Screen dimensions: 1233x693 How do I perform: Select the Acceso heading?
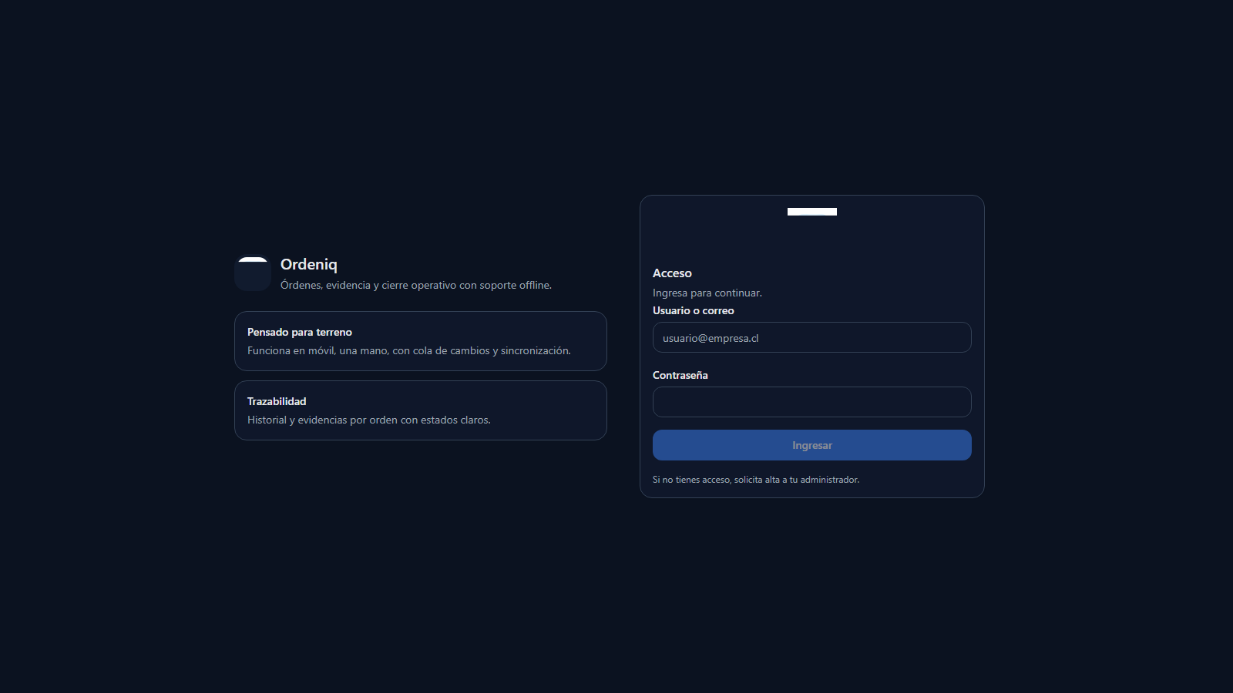[672, 273]
